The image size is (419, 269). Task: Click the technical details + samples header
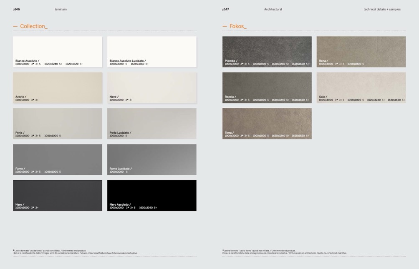382,9
